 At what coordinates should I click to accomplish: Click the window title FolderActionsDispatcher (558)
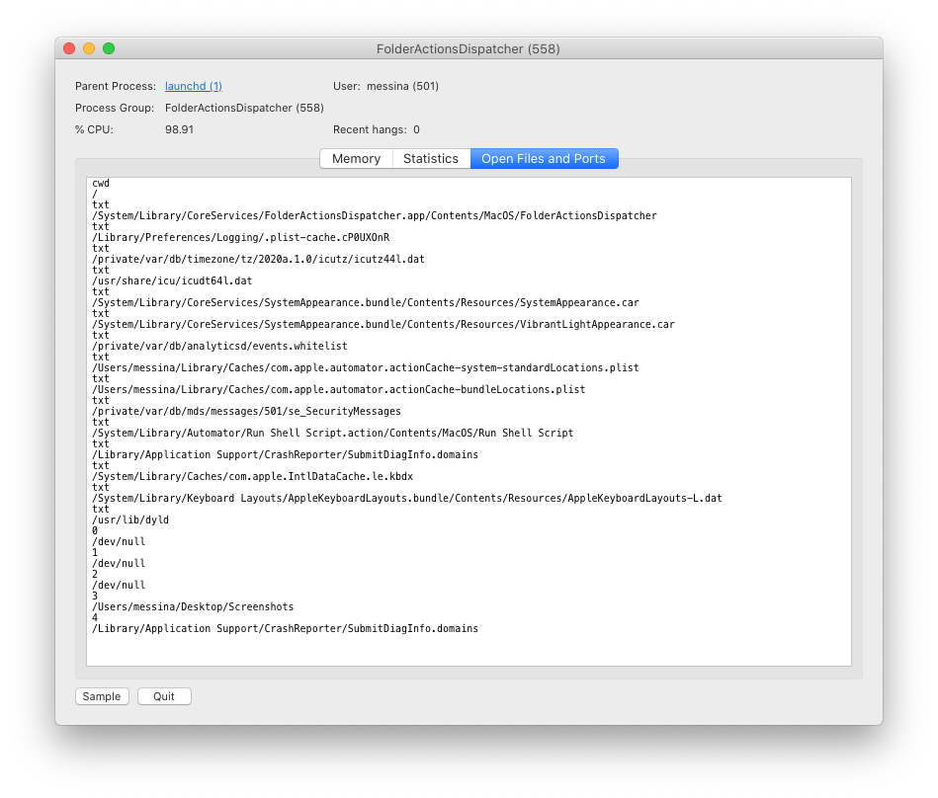click(468, 49)
